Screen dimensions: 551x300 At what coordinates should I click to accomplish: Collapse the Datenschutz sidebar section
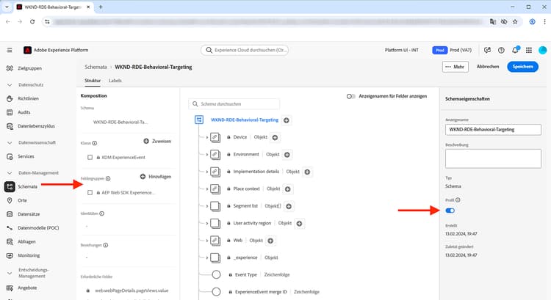pos(10,85)
